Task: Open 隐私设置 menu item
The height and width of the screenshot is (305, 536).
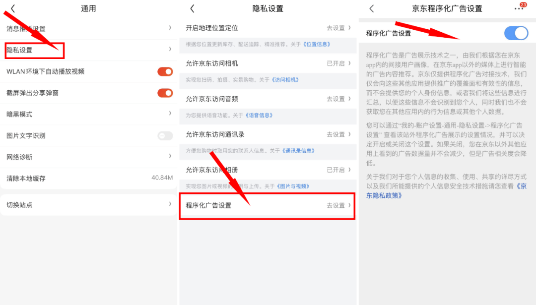Action: pos(35,50)
